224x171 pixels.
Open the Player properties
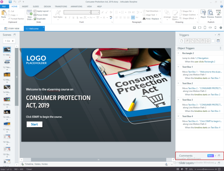203,14
